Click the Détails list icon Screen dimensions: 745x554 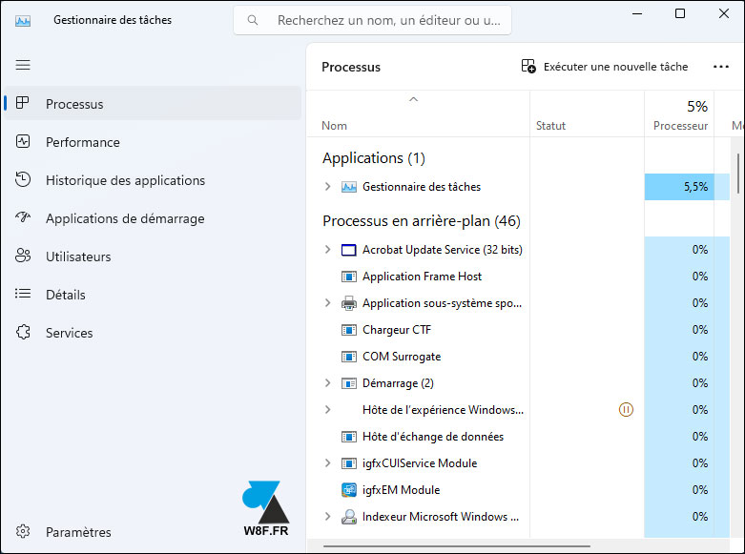click(x=23, y=294)
